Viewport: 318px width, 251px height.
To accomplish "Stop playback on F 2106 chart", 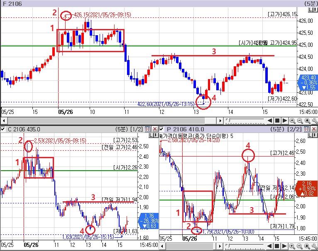I will click(277, 121).
